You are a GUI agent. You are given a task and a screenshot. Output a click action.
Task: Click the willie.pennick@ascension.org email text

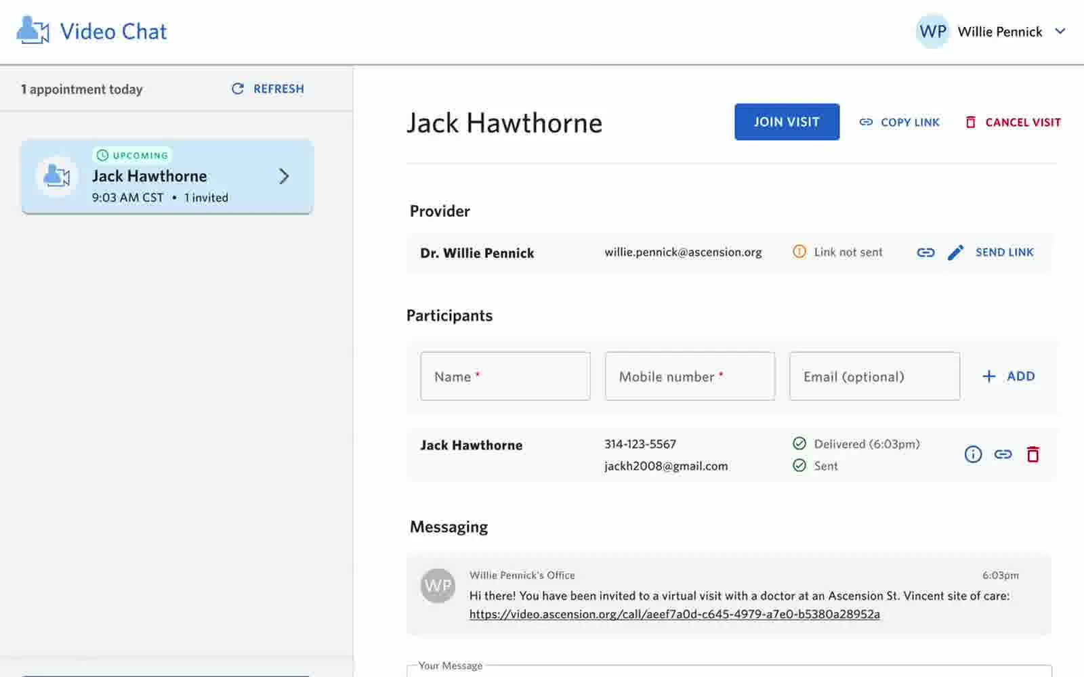(x=683, y=253)
